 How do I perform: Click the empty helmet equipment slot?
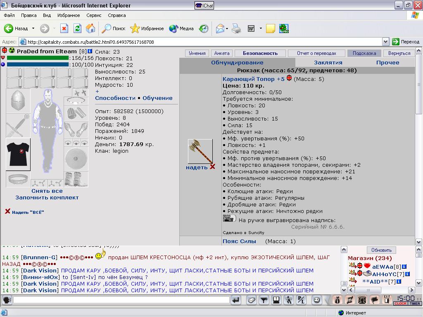click(18, 101)
